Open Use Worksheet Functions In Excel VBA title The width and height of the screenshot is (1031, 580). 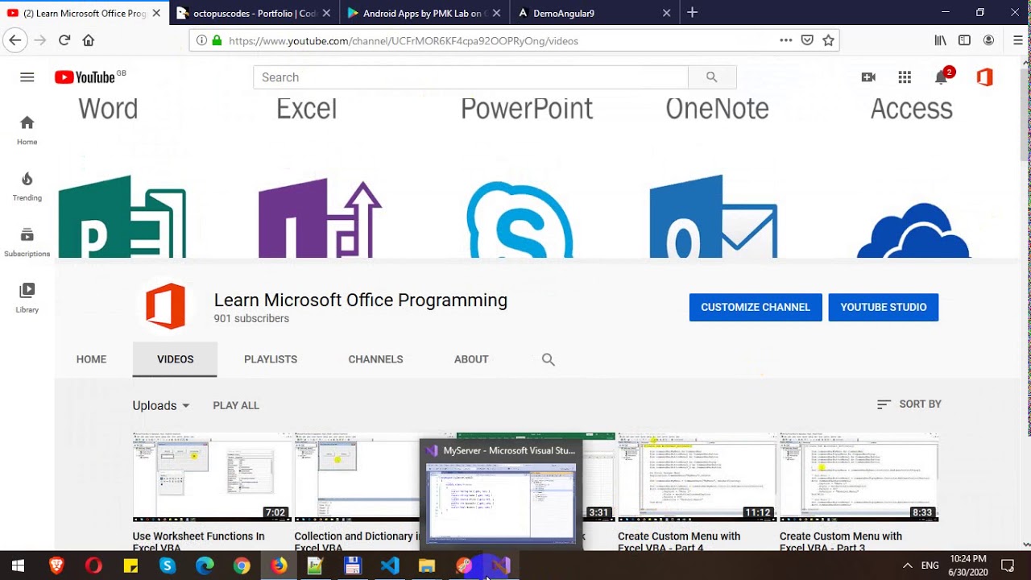click(199, 541)
